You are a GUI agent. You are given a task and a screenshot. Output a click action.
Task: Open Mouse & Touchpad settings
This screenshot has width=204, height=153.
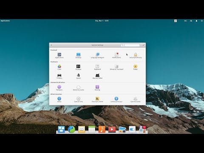[116, 67]
